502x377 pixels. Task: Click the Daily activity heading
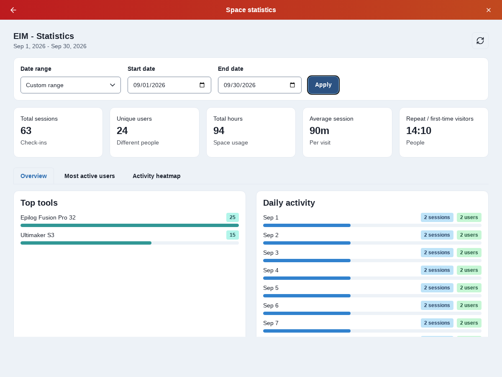pyautogui.click(x=289, y=203)
